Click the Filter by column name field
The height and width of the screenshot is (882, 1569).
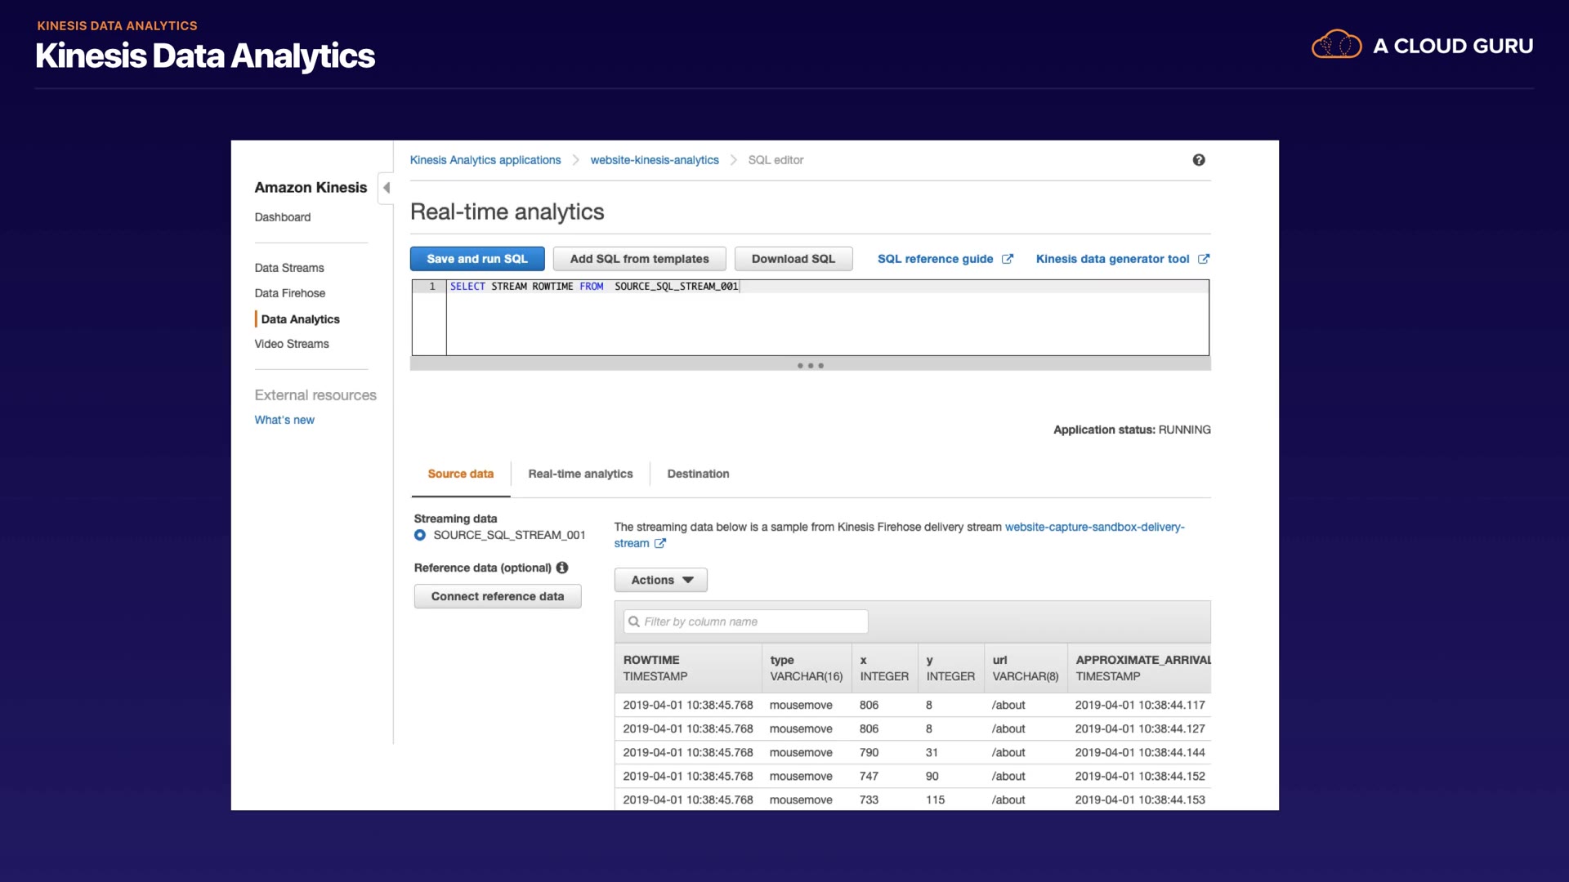click(752, 621)
